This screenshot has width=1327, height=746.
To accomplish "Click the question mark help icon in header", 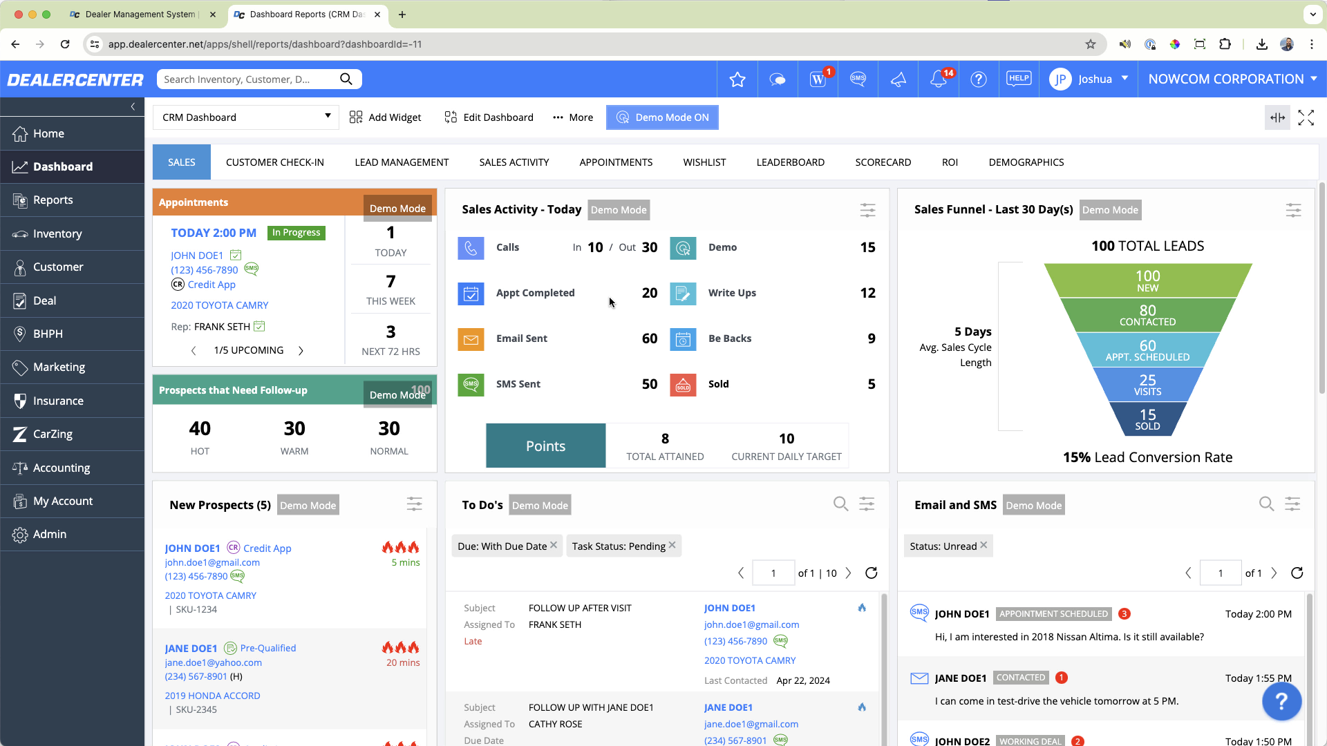I will (x=978, y=79).
